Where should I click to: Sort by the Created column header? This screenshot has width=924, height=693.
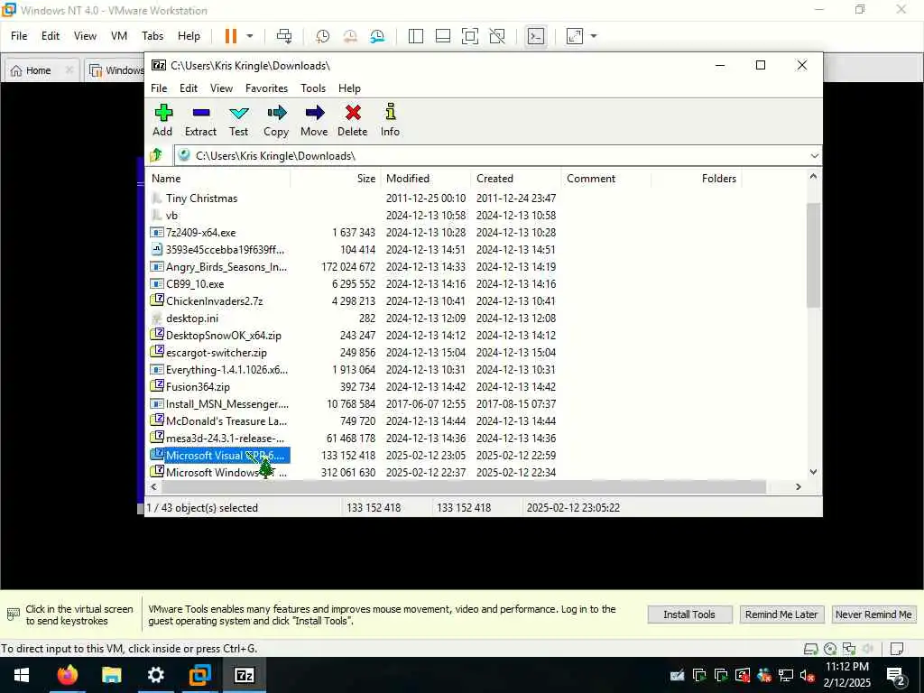pos(516,179)
